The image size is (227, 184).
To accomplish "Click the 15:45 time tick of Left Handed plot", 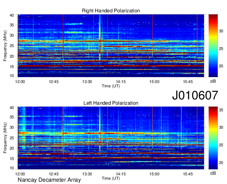I will [188, 174].
